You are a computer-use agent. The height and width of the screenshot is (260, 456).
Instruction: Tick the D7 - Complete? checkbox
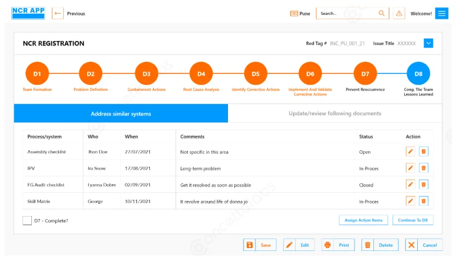coord(27,220)
